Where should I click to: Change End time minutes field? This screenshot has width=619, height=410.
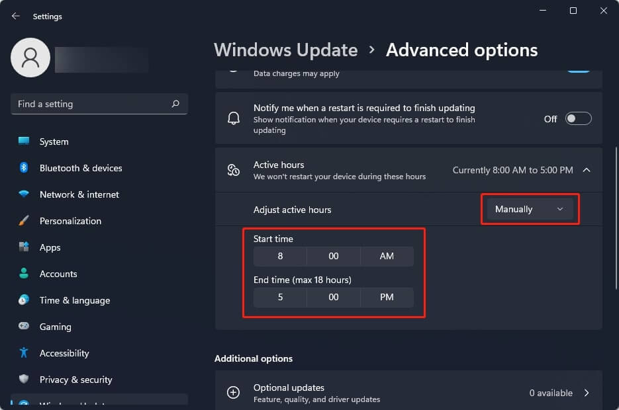coord(334,298)
